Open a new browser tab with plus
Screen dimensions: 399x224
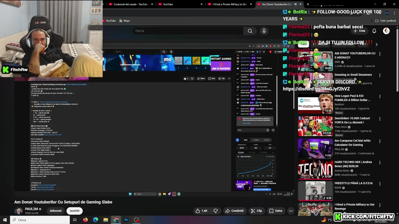(308, 4)
